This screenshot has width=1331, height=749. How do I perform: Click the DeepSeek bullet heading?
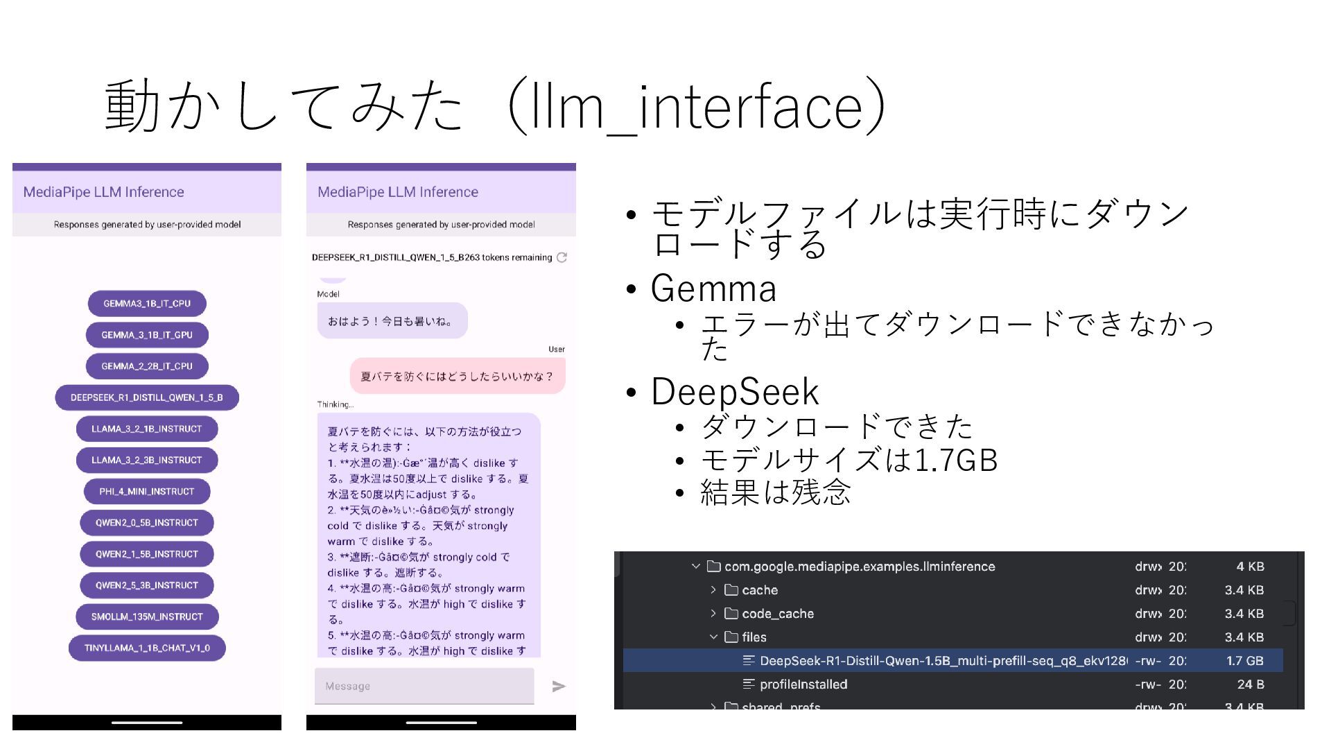735,391
